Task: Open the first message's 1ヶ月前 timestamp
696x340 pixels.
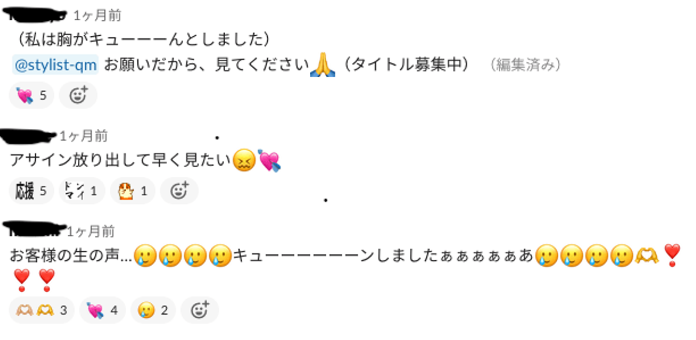Action: 97,16
